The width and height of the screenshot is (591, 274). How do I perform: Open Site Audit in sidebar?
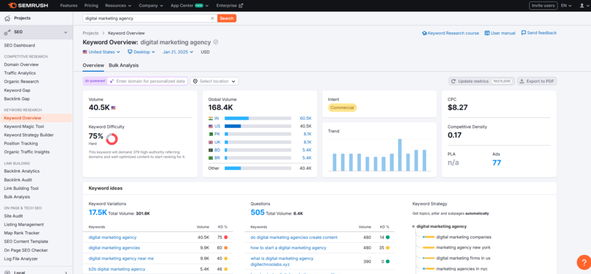click(13, 216)
